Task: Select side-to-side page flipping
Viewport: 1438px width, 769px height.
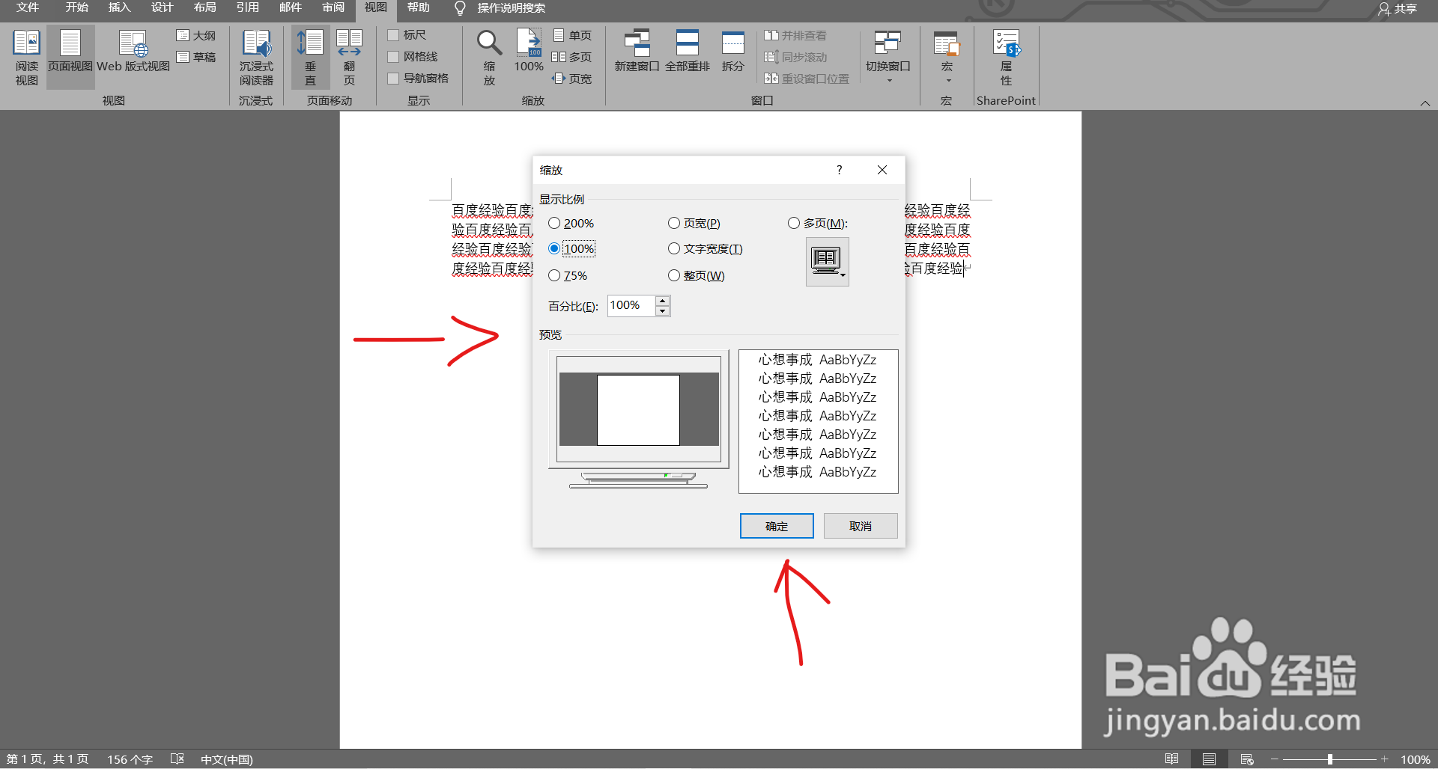Action: 349,58
